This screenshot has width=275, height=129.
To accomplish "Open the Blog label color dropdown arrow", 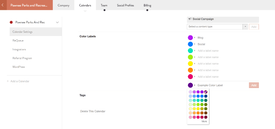I will point(195,38).
